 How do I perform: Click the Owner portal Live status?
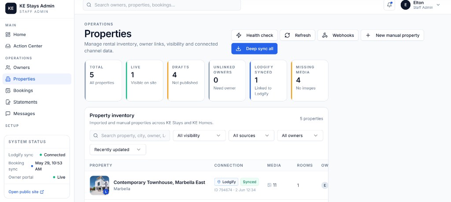(59, 177)
